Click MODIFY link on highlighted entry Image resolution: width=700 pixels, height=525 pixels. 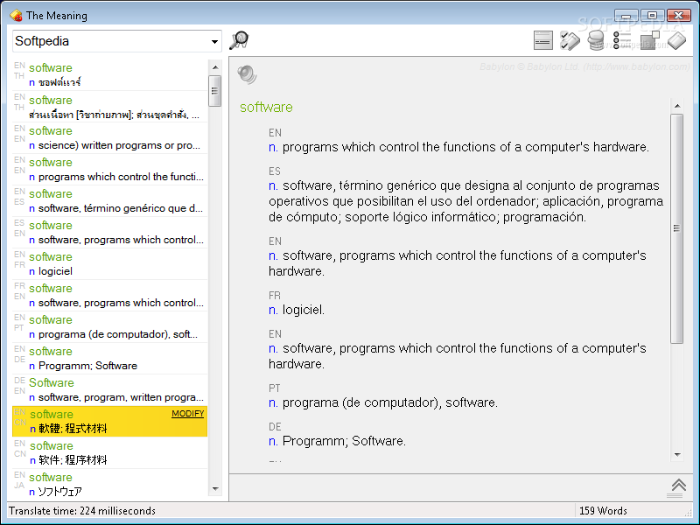point(187,413)
